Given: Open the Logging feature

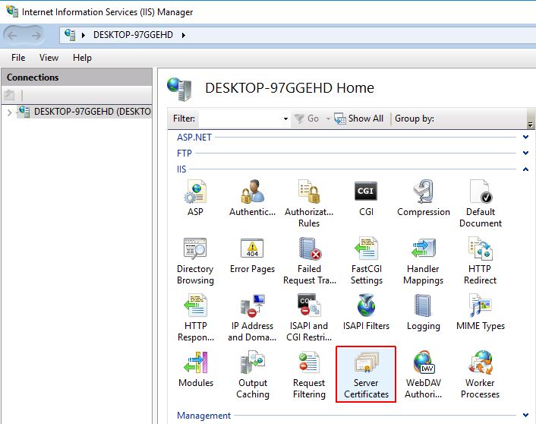Looking at the screenshot, I should tap(423, 312).
